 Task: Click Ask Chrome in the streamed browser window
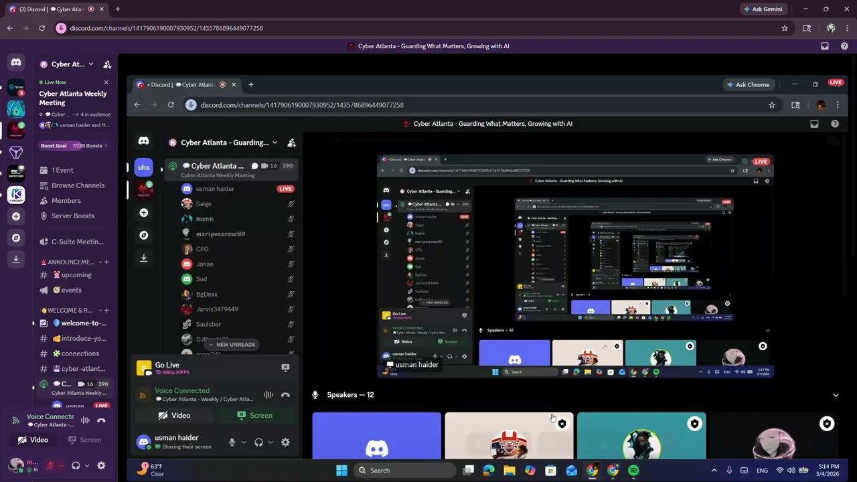coord(748,85)
